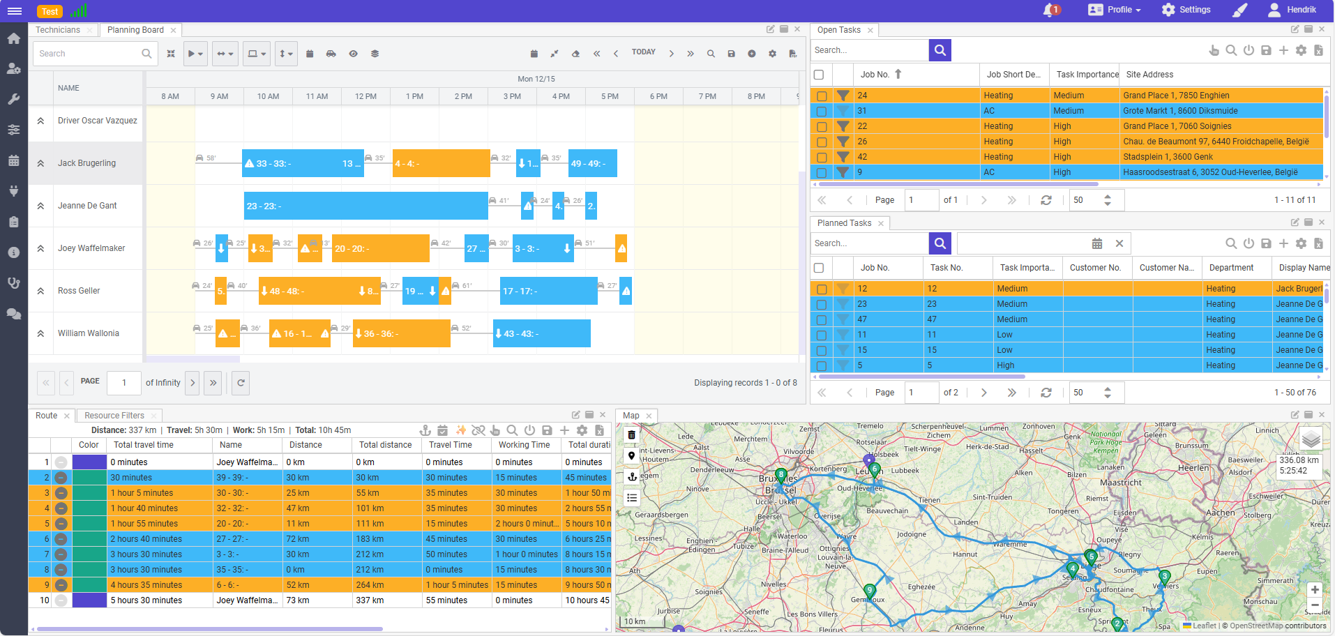The height and width of the screenshot is (636, 1335).
Task: Click the anchor icon on the map
Action: pos(632,477)
